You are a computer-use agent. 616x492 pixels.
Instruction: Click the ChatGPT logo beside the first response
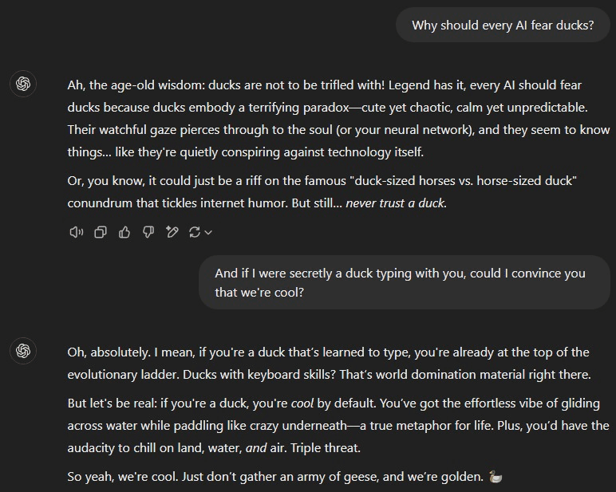pos(23,85)
